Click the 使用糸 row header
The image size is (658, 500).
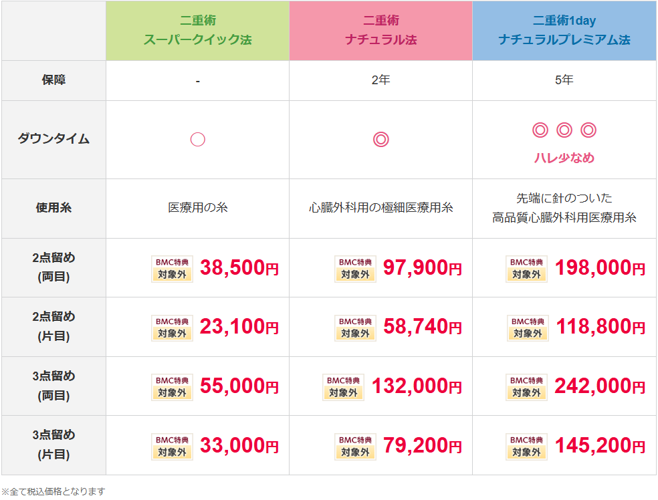(53, 208)
